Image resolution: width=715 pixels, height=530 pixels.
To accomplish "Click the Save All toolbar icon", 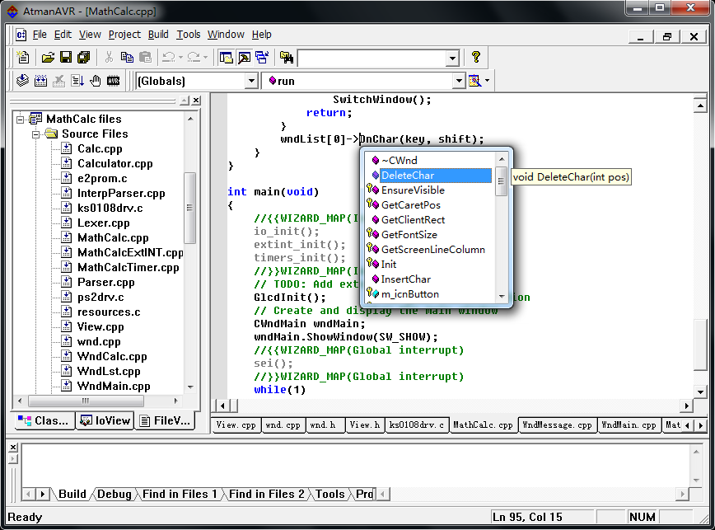I will pyautogui.click(x=83, y=58).
